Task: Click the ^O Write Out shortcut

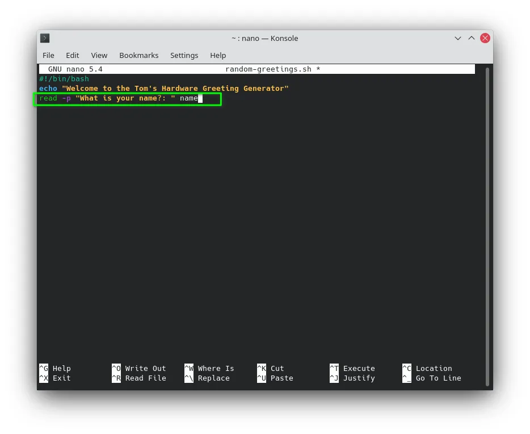Action: [x=139, y=368]
